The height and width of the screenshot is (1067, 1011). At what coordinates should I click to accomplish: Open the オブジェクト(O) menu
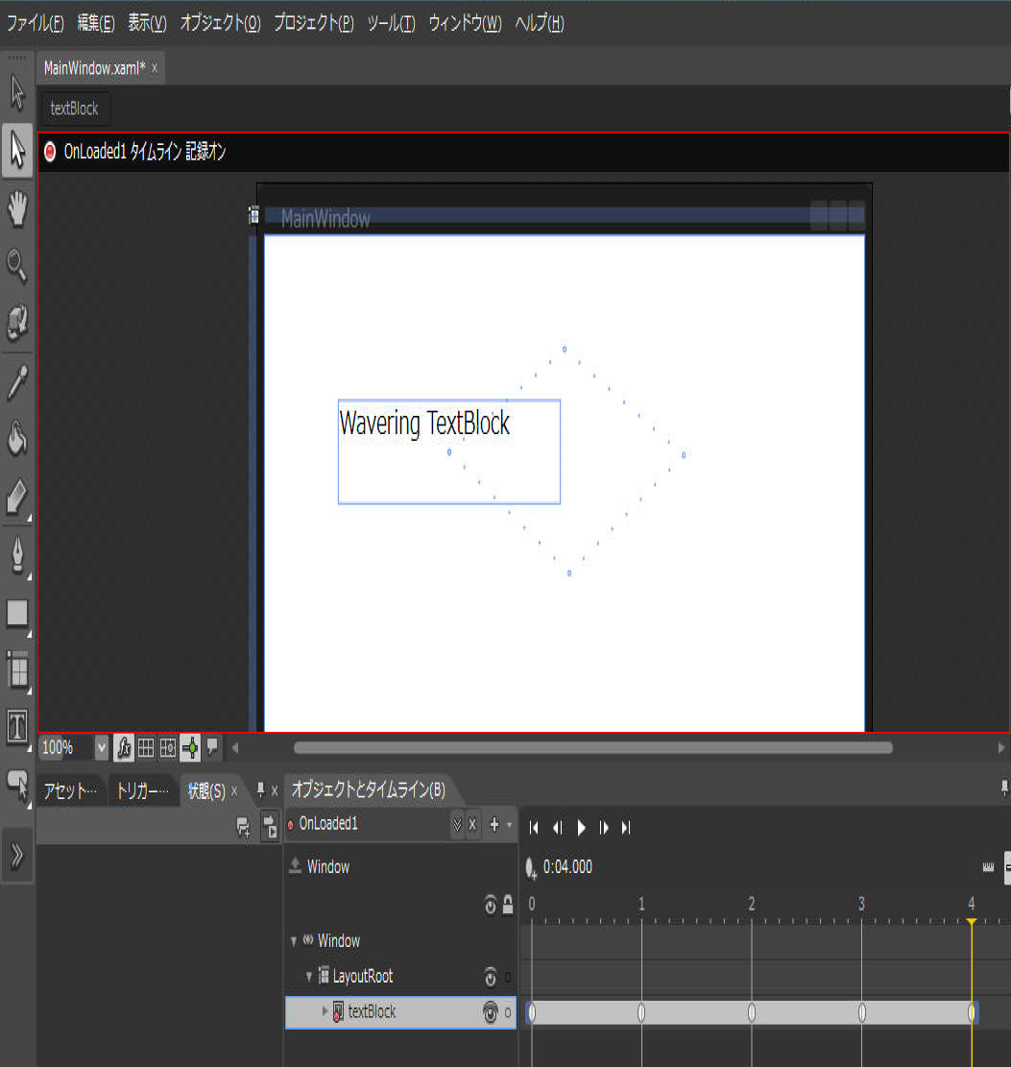pos(220,24)
